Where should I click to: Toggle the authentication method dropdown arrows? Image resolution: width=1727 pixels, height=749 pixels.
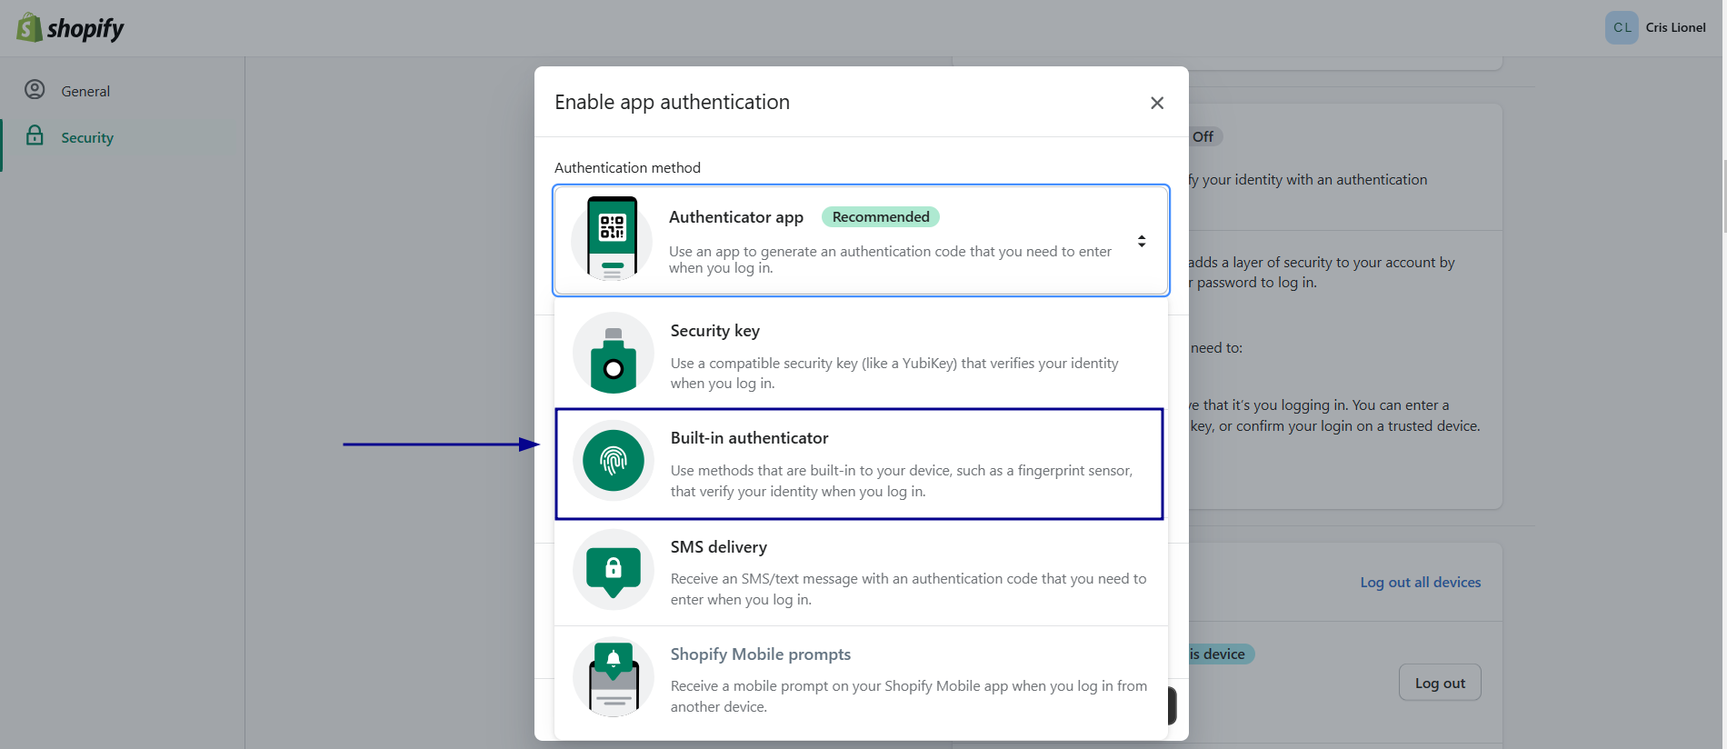[1142, 241]
